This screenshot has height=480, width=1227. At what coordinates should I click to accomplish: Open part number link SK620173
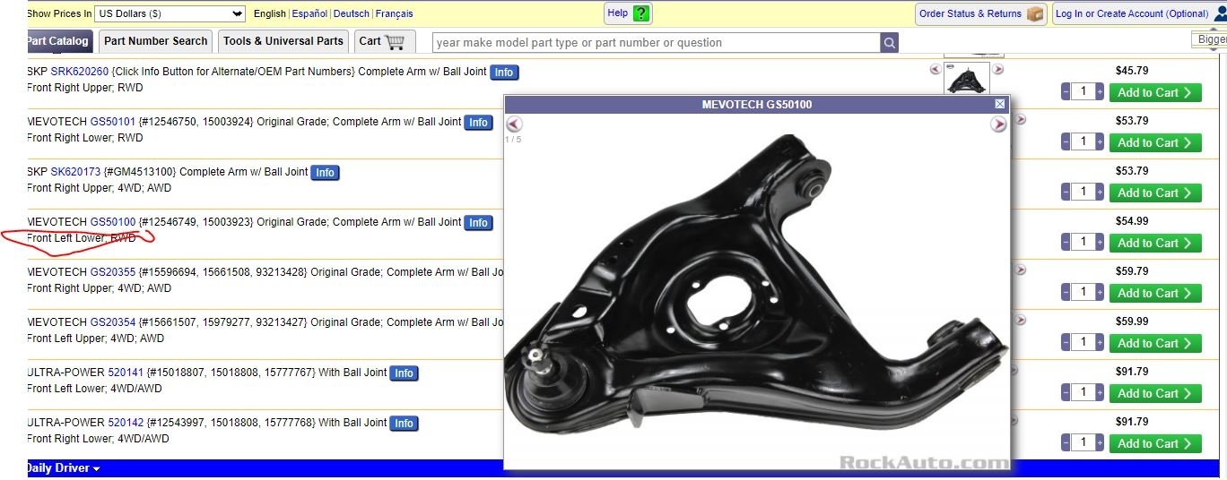75,172
